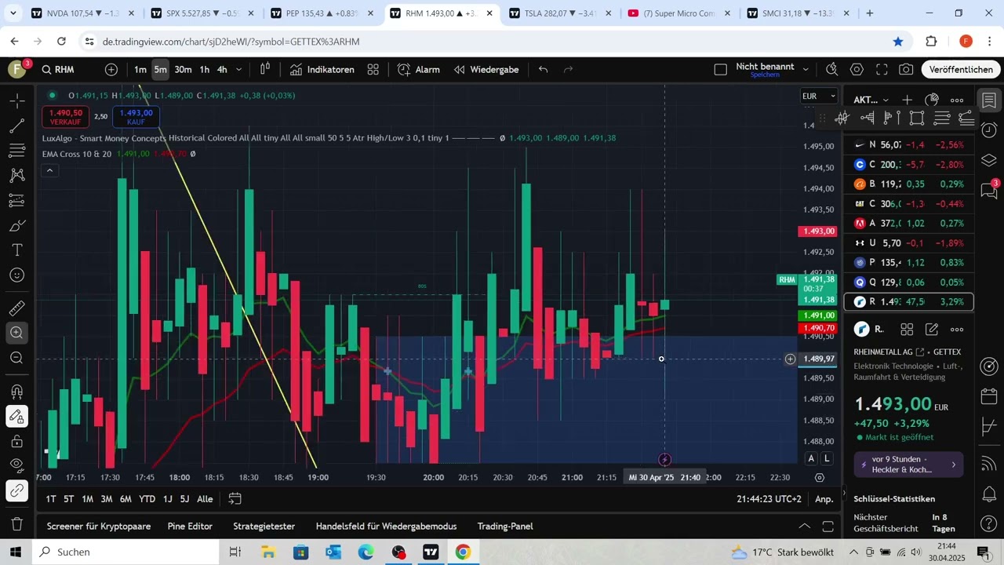This screenshot has height=565, width=1004.
Task: Select the crosshair cursor tool
Action: click(17, 100)
